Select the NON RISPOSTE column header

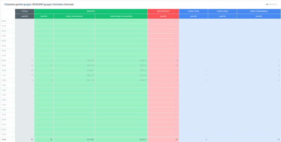pyautogui.click(x=163, y=11)
